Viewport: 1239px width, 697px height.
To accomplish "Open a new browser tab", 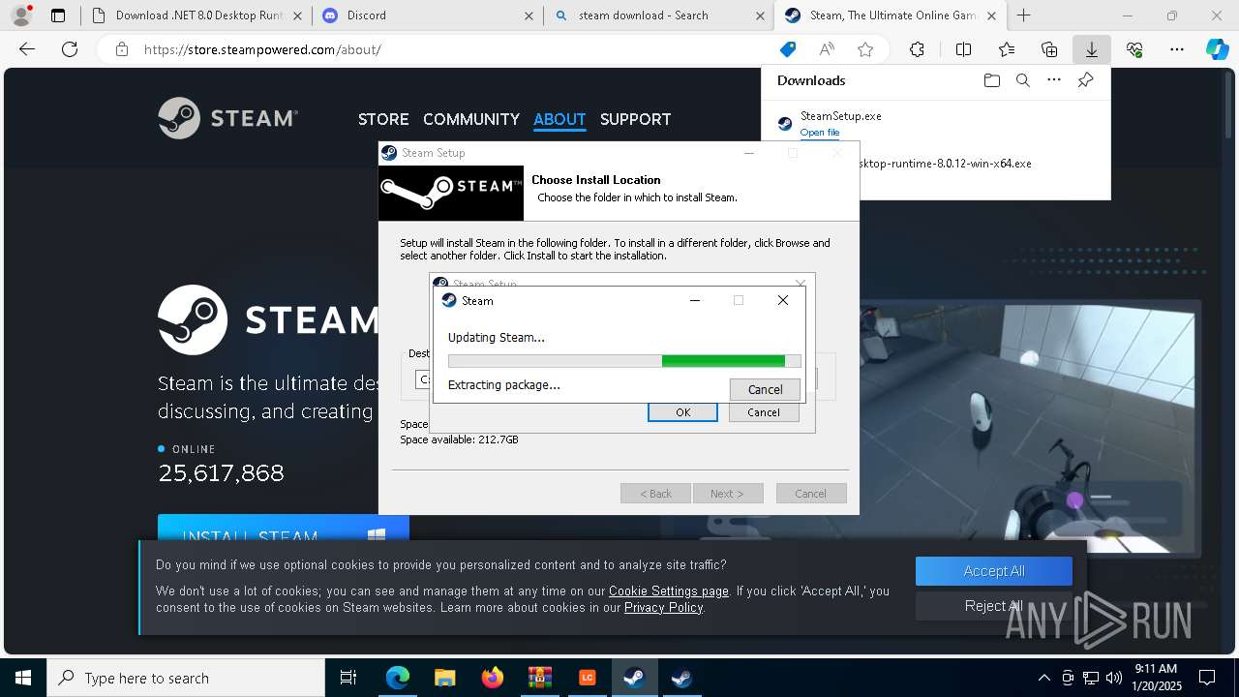I will (x=1024, y=15).
